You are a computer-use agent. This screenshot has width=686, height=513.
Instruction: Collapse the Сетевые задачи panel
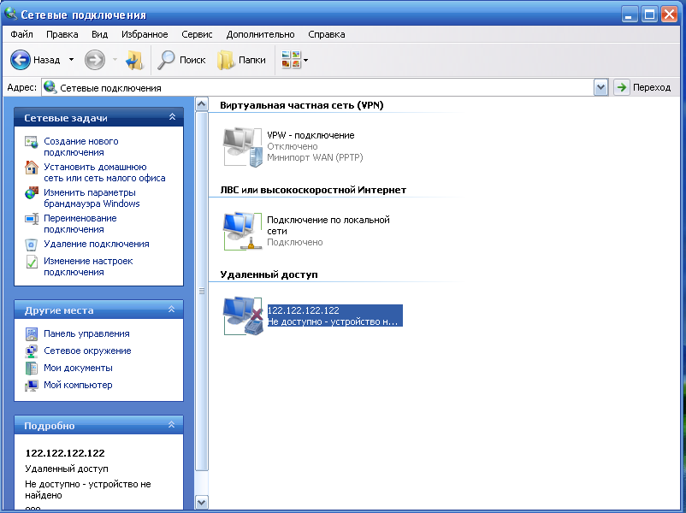[x=173, y=117]
